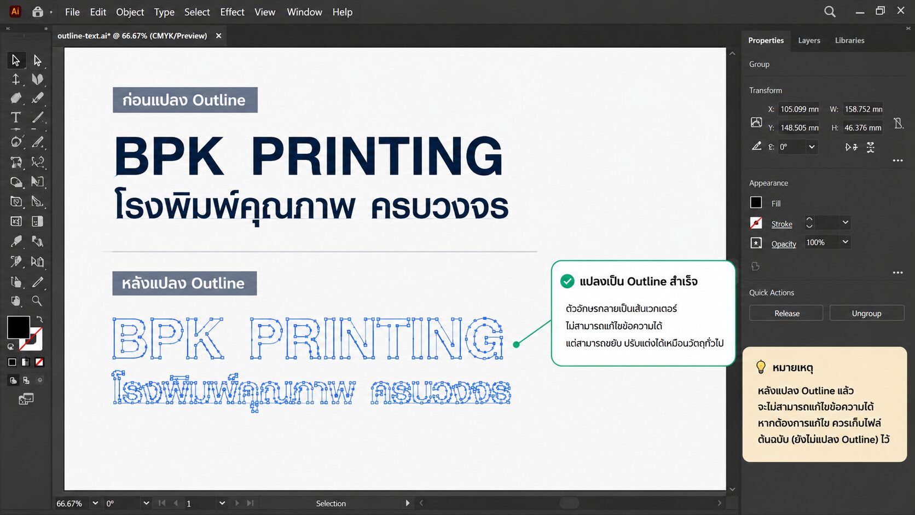The width and height of the screenshot is (915, 515).
Task: Activate Color fill mode button
Action: 12,362
